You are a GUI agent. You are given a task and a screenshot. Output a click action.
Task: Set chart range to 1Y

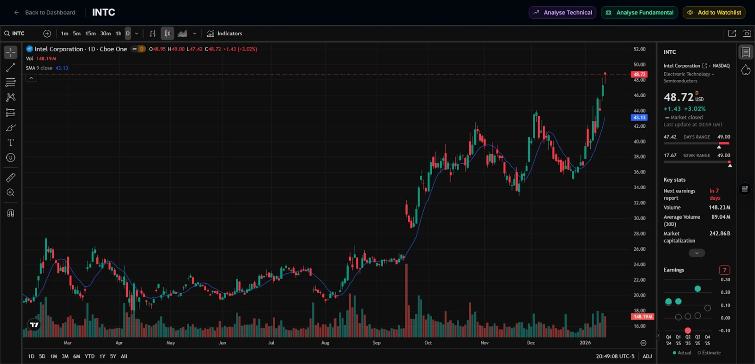102,356
